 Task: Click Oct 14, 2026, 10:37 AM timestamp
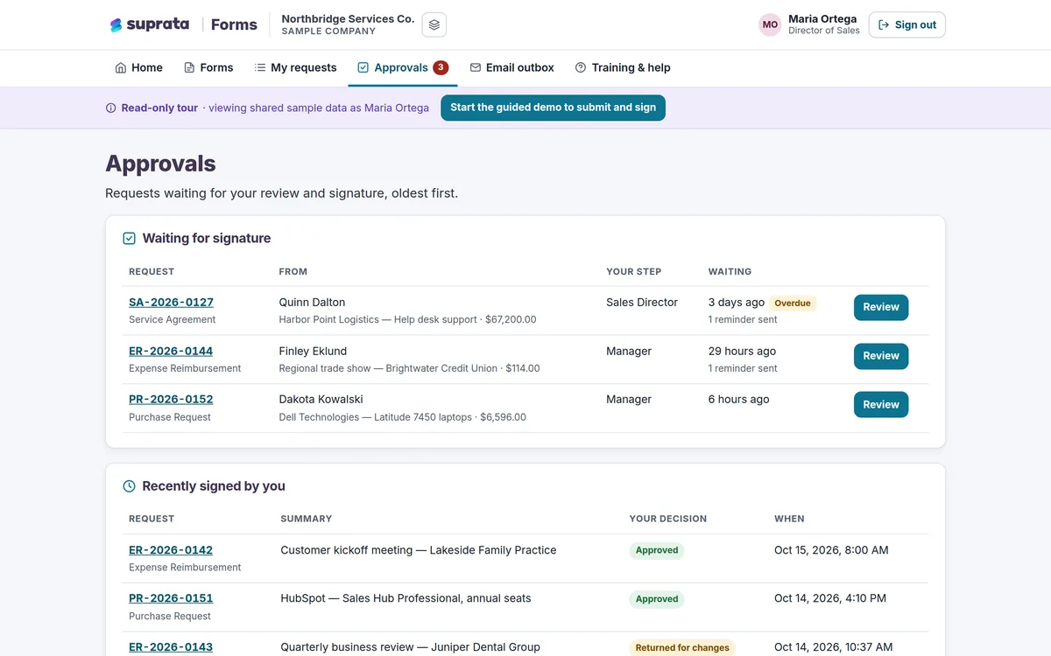point(833,647)
